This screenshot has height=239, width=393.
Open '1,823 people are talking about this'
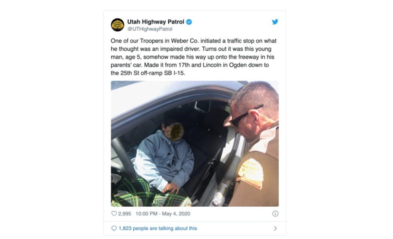coord(158,228)
